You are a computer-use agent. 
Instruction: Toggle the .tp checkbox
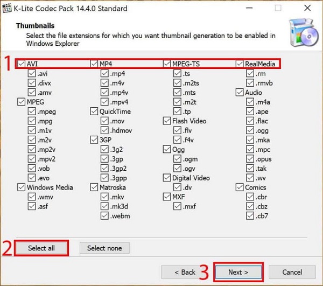tap(177, 111)
